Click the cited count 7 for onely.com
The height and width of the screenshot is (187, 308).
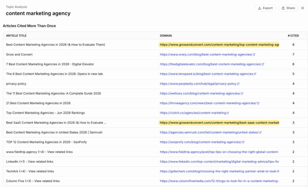(293, 55)
